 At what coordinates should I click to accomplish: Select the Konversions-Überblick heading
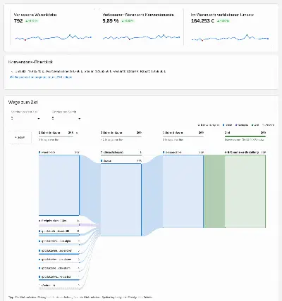[x=30, y=62]
